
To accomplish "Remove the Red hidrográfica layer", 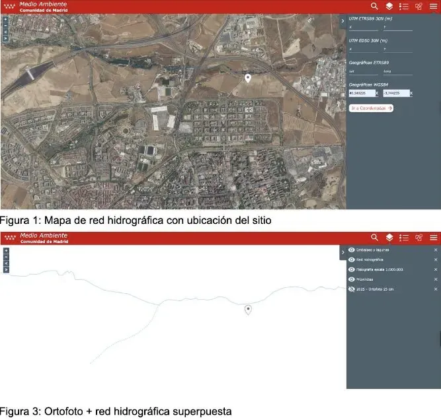I will 436,260.
